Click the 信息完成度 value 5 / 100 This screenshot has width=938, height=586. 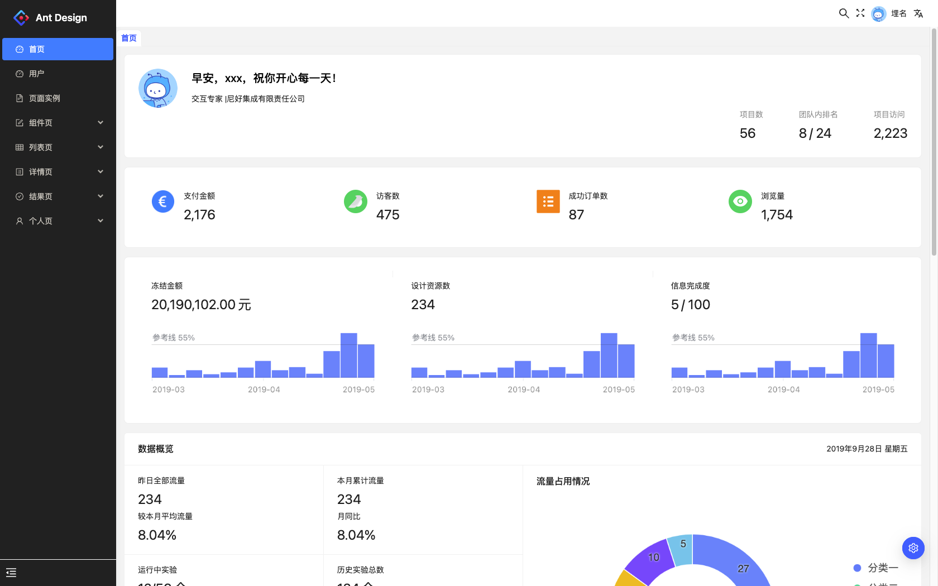[x=691, y=305]
